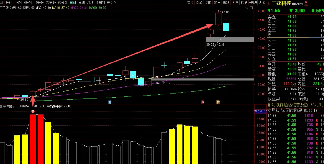This screenshot has width=324, height=164.
Task: Toggle 复权 price adjustment
Action: pyautogui.click(x=190, y=3)
